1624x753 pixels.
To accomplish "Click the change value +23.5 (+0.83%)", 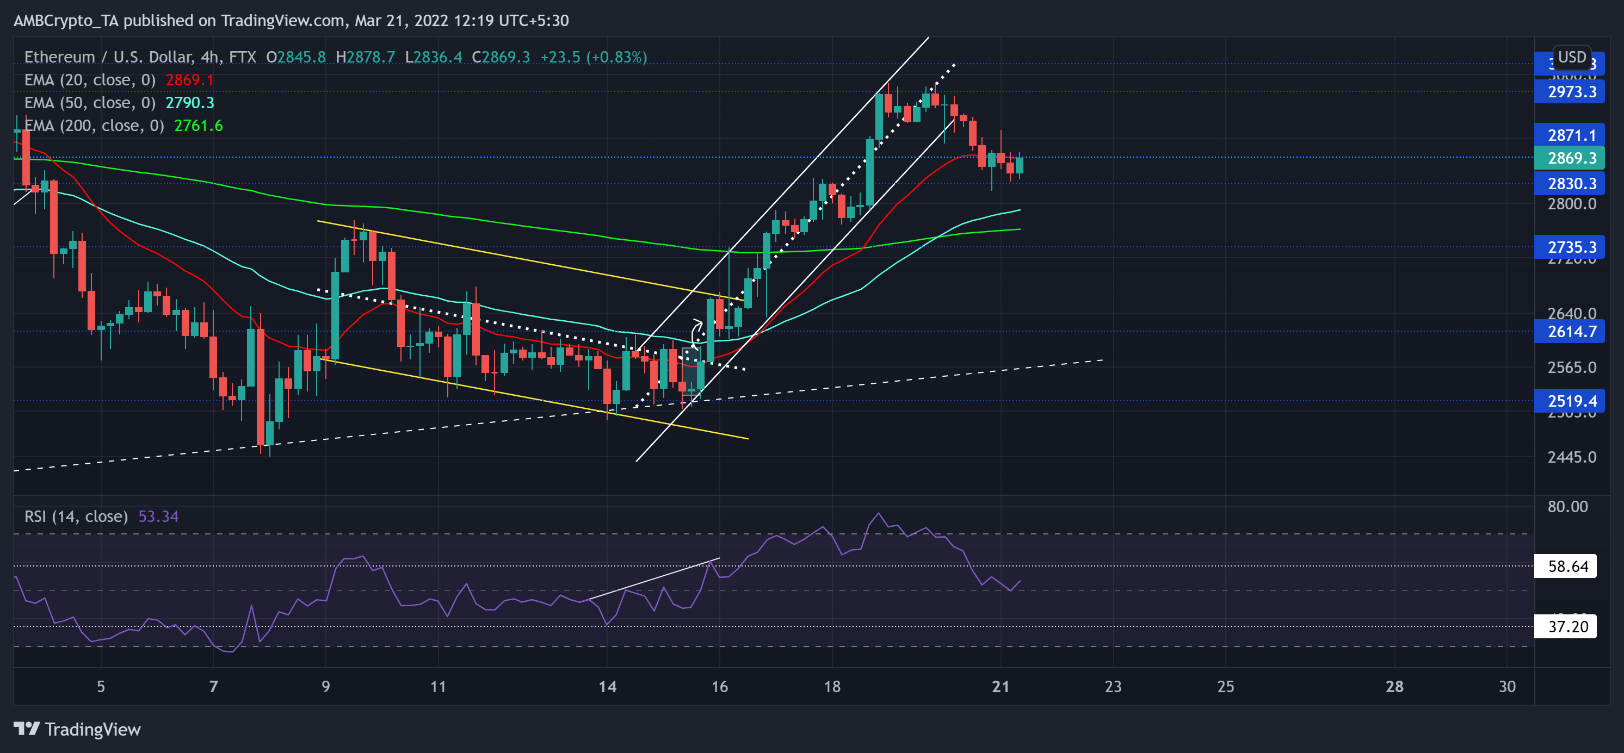I will [x=593, y=57].
